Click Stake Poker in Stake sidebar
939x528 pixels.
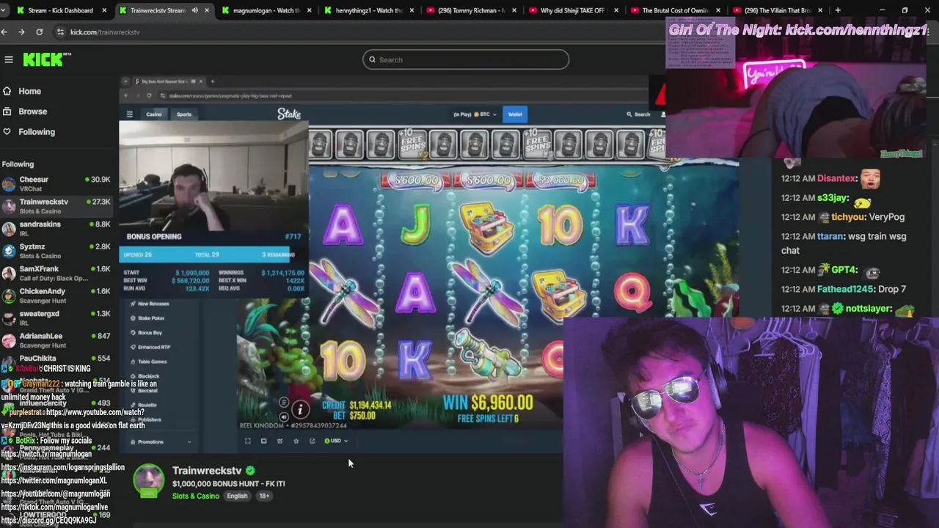pos(151,318)
